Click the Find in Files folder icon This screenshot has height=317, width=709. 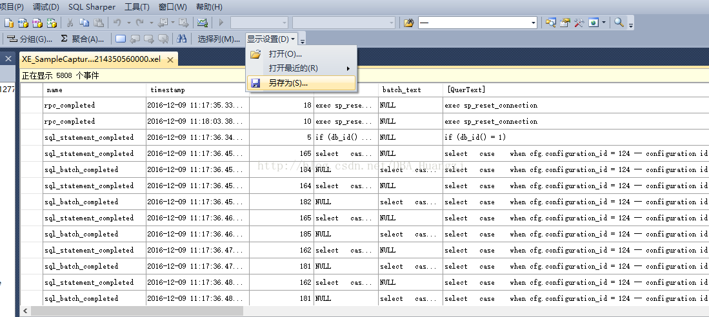click(x=409, y=23)
